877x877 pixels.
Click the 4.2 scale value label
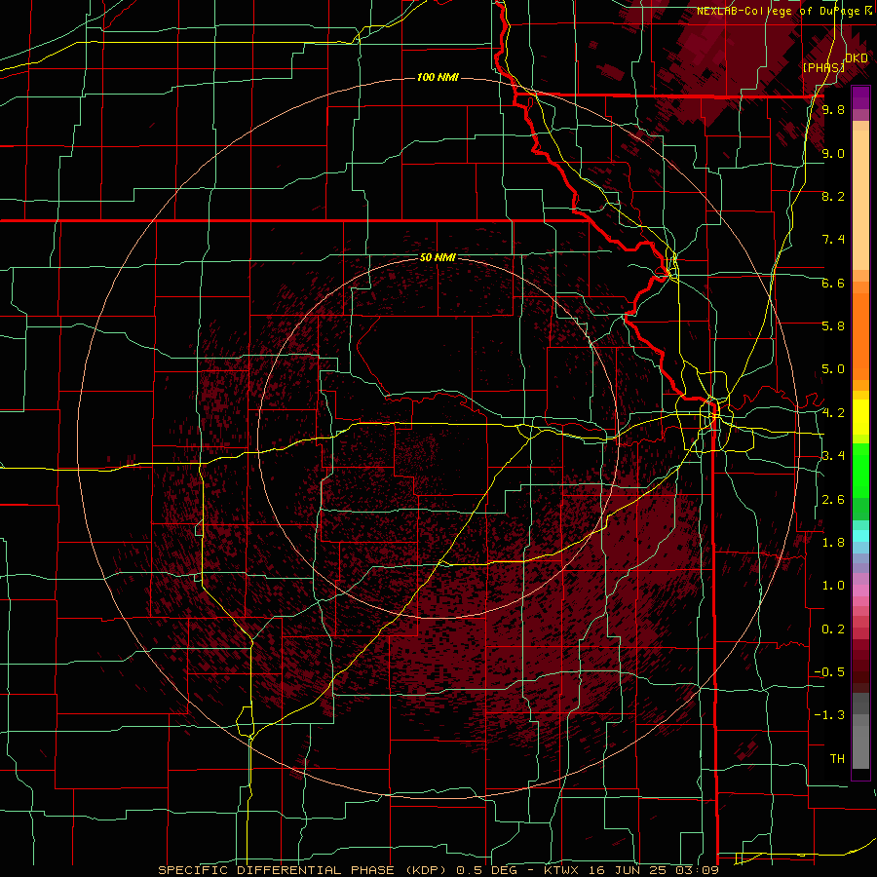point(833,413)
